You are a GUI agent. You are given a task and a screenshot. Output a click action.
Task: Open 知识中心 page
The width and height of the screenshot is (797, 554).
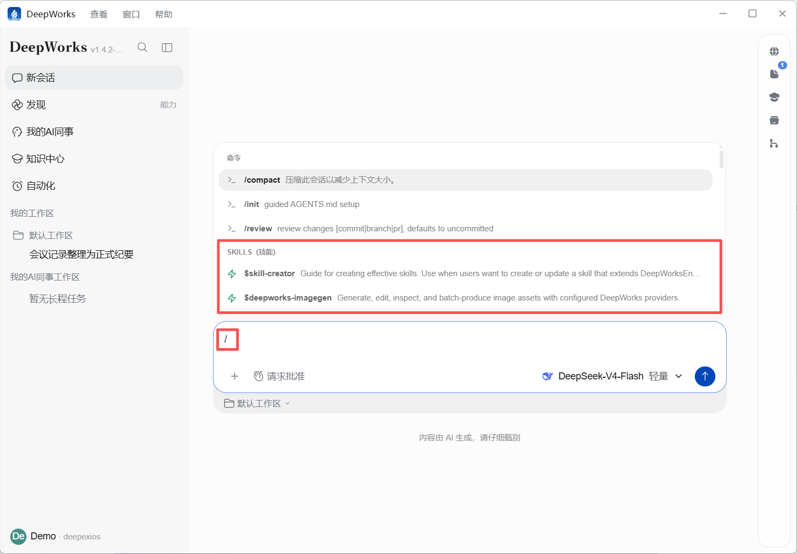[x=94, y=159]
